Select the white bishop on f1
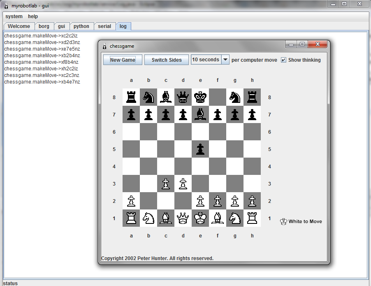The height and width of the screenshot is (286, 371). tap(218, 218)
